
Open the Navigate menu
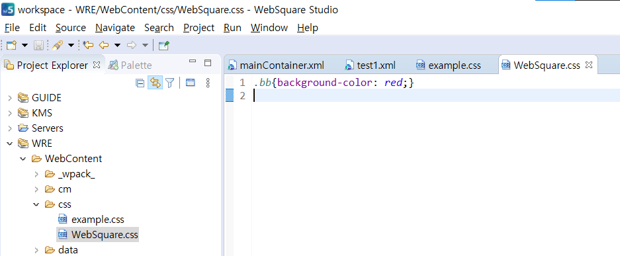pos(115,28)
